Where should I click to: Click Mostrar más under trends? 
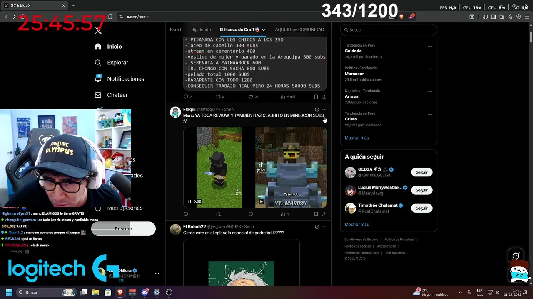356,138
